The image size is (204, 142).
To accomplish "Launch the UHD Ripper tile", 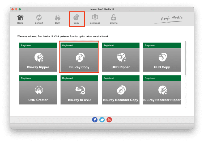I will click(121, 57).
